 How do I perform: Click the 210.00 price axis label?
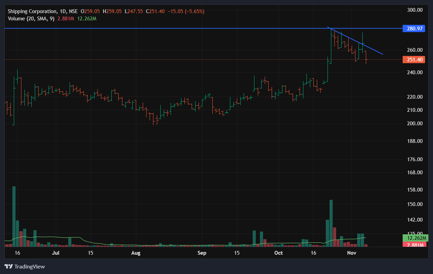[414, 110]
